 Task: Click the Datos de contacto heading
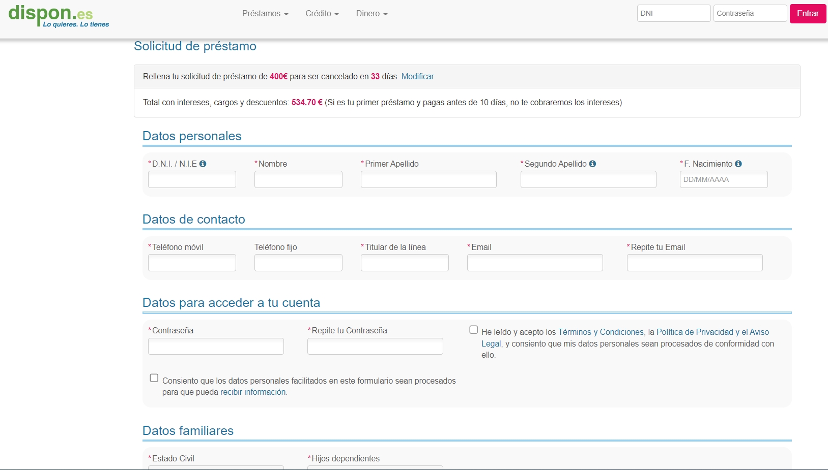(194, 220)
